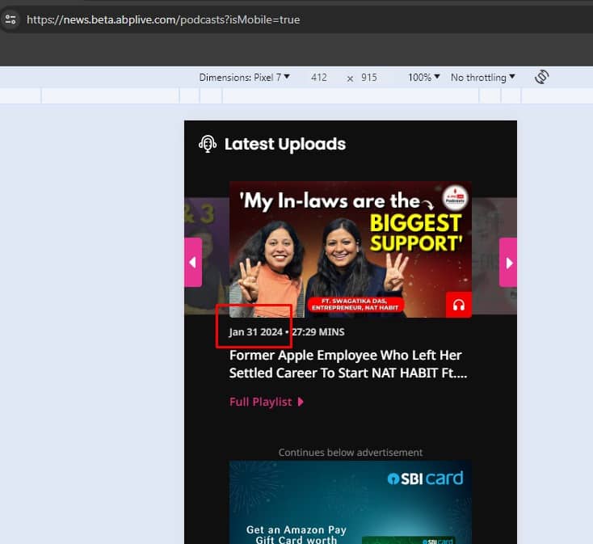
Task: Open the 100% zoom dropdown
Action: (x=423, y=77)
